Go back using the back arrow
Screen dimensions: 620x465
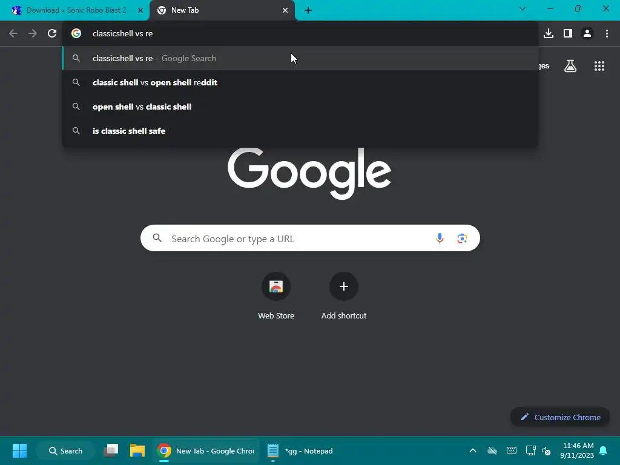point(13,33)
